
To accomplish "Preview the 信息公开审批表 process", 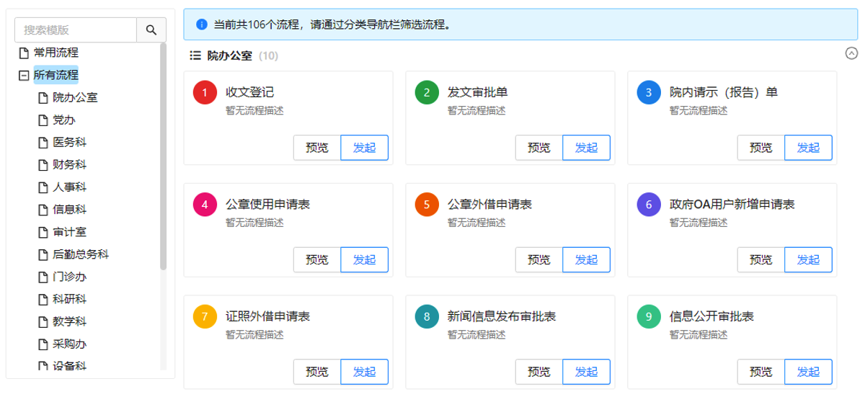I will tap(760, 372).
